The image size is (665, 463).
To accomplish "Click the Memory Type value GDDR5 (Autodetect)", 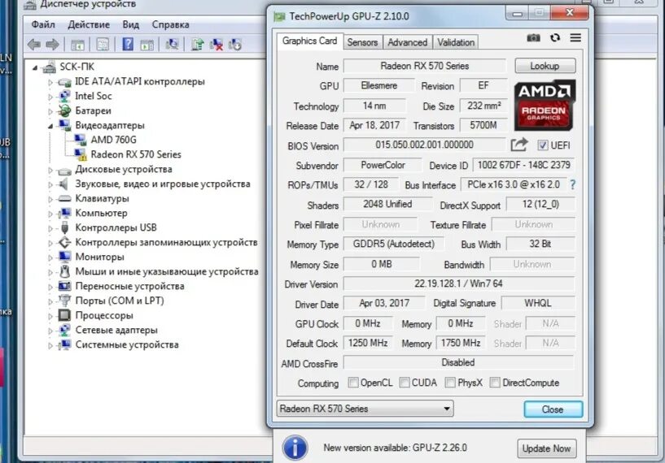I will coord(394,244).
